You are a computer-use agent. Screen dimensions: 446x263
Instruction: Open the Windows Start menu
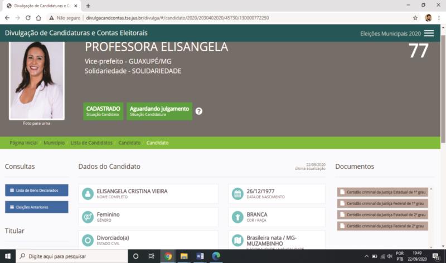pyautogui.click(x=8, y=256)
